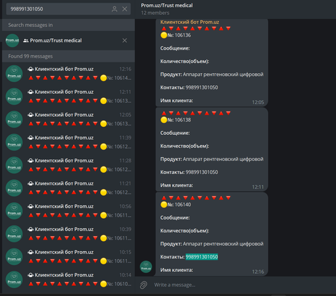Open the search result from 10:56

pyautogui.click(x=69, y=211)
